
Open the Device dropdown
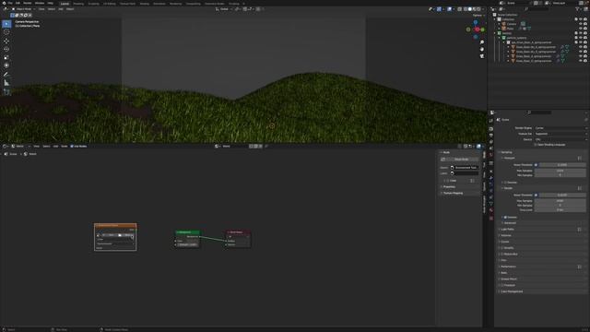pyautogui.click(x=560, y=139)
